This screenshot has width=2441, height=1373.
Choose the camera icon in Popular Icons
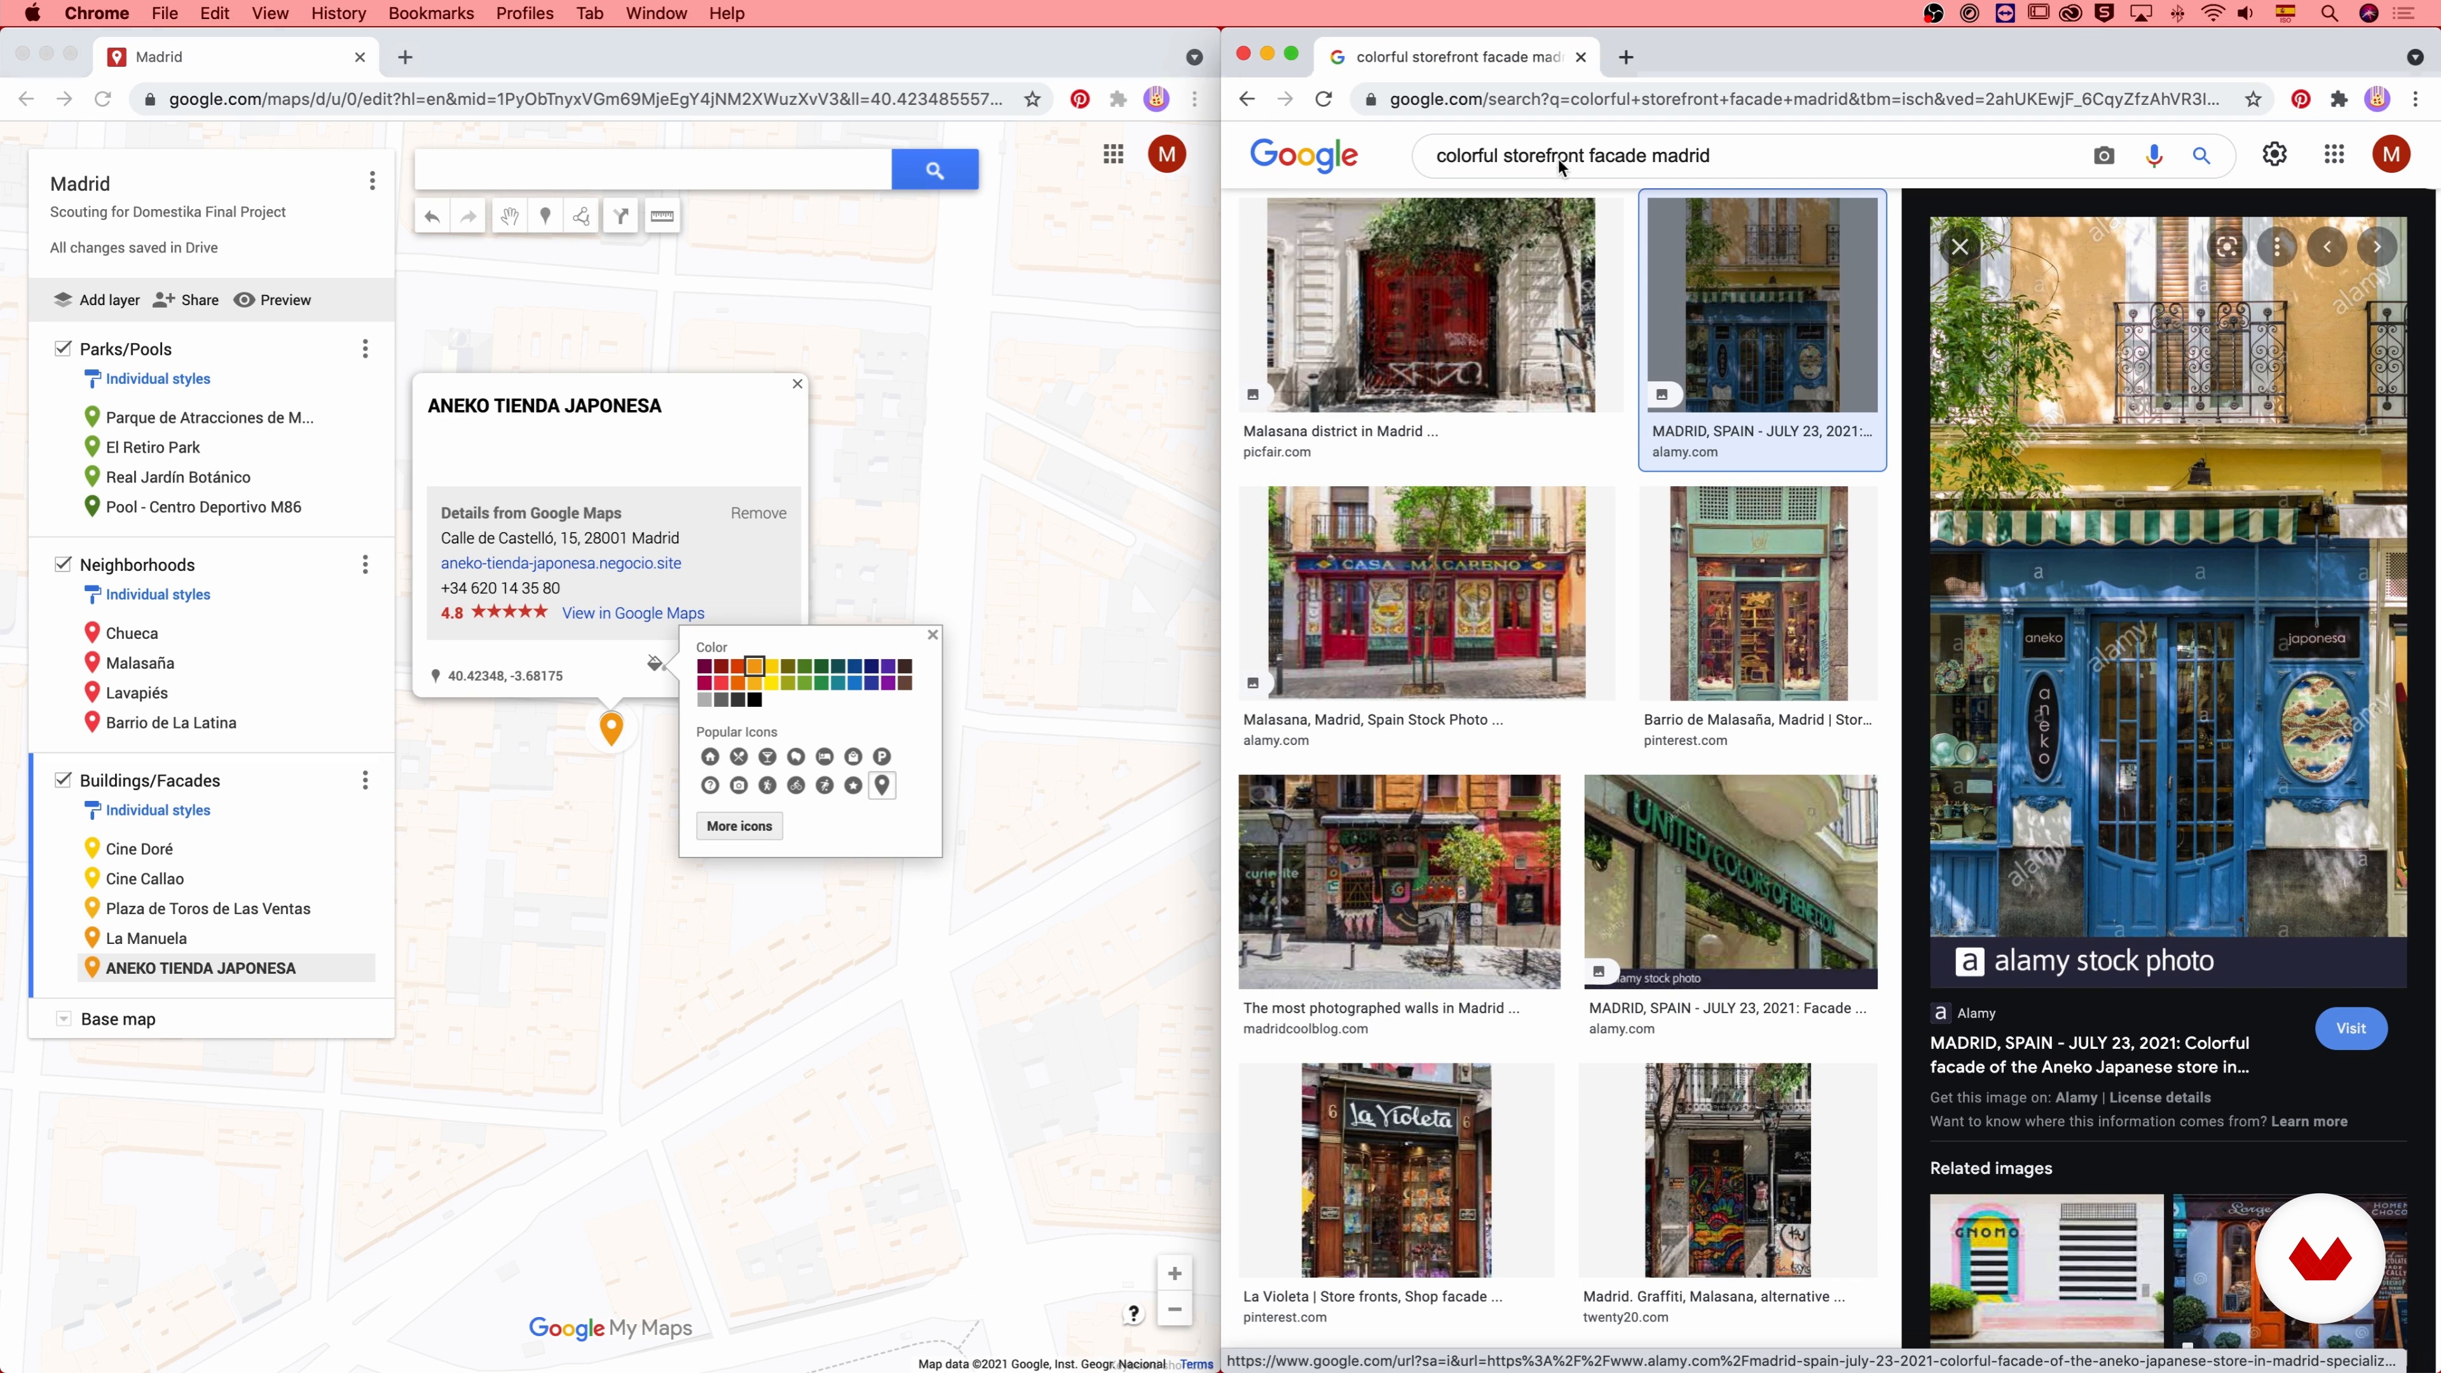click(x=739, y=784)
